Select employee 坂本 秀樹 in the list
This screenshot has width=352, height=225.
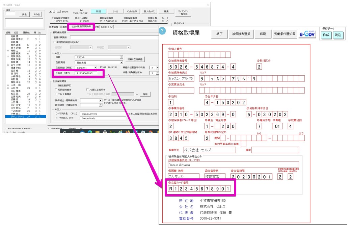(25, 48)
